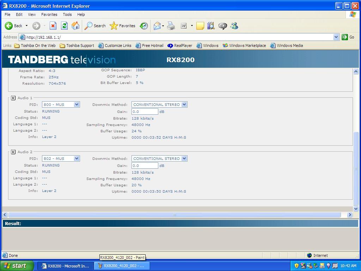This screenshot has height=271, width=361.
Task: Collapse the Audio 2 section icon
Action: [13, 152]
